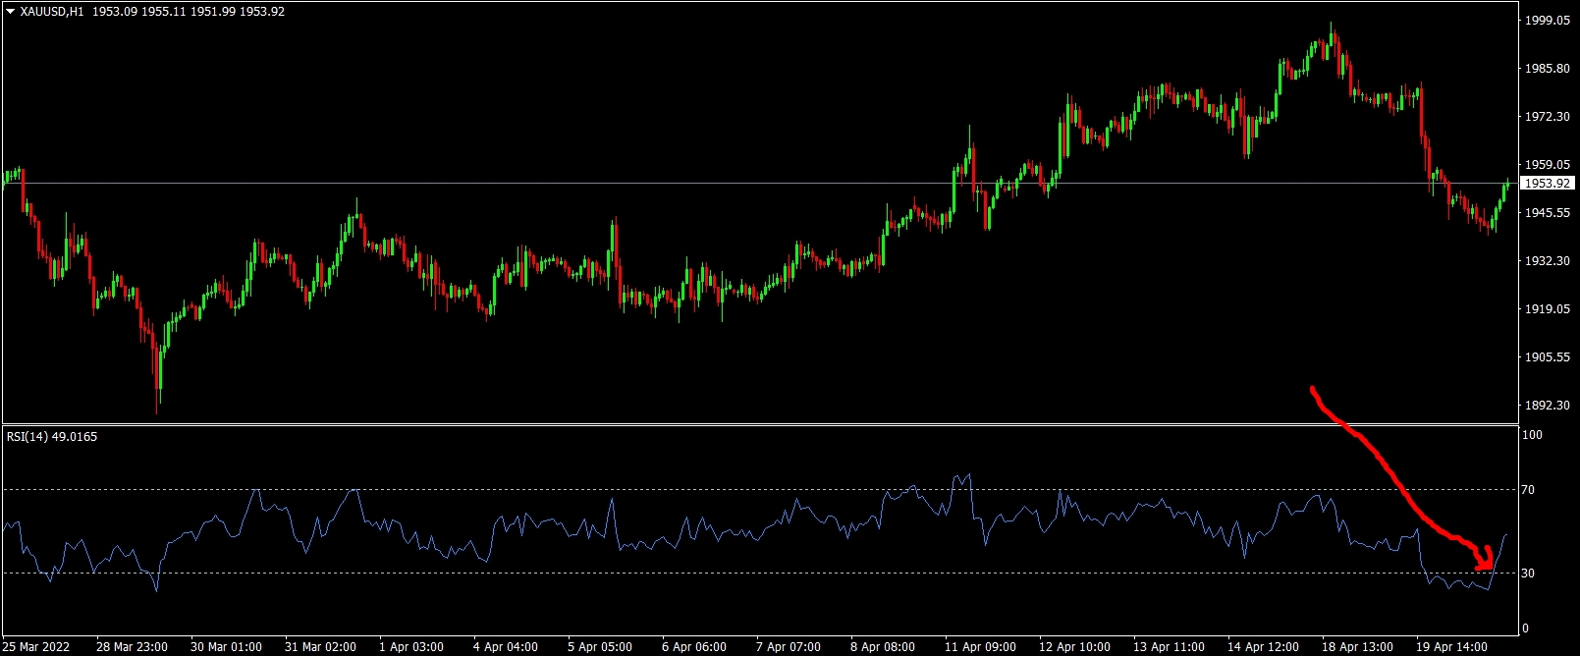The image size is (1580, 656).
Task: Click the 7 Apr 07:00 time label
Action: pos(789,647)
